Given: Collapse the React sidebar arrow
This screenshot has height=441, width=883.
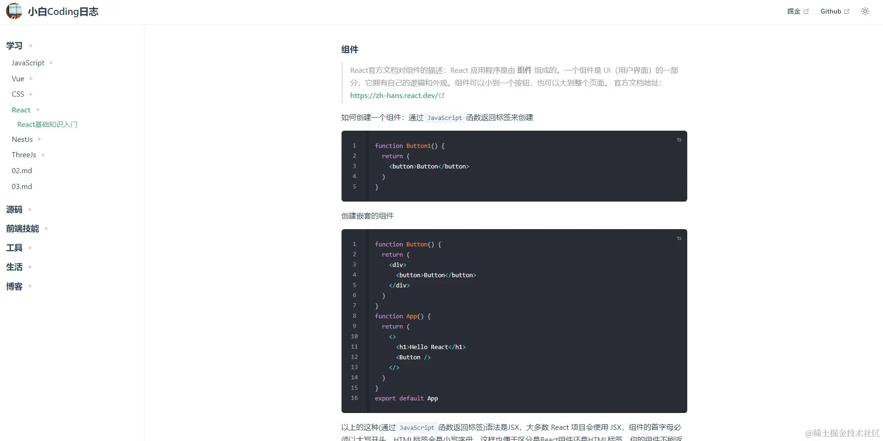Looking at the screenshot, I should click(38, 110).
